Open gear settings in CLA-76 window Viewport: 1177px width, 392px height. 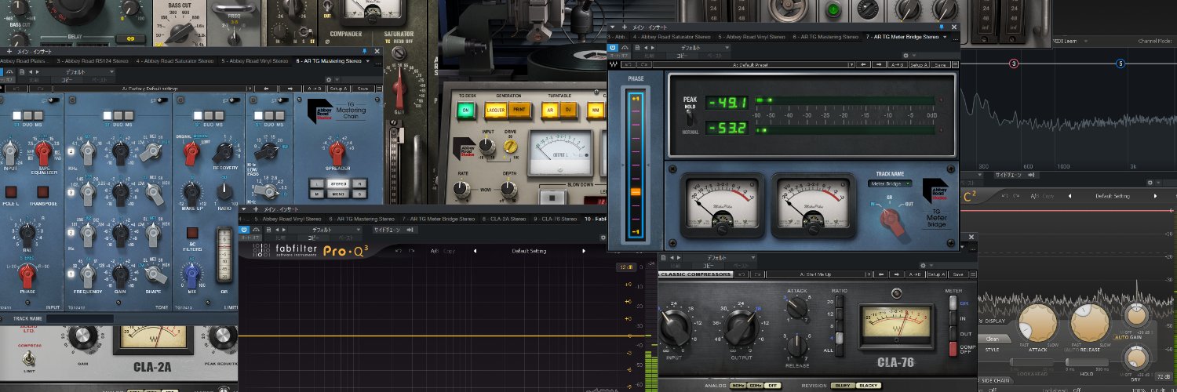click(x=923, y=266)
